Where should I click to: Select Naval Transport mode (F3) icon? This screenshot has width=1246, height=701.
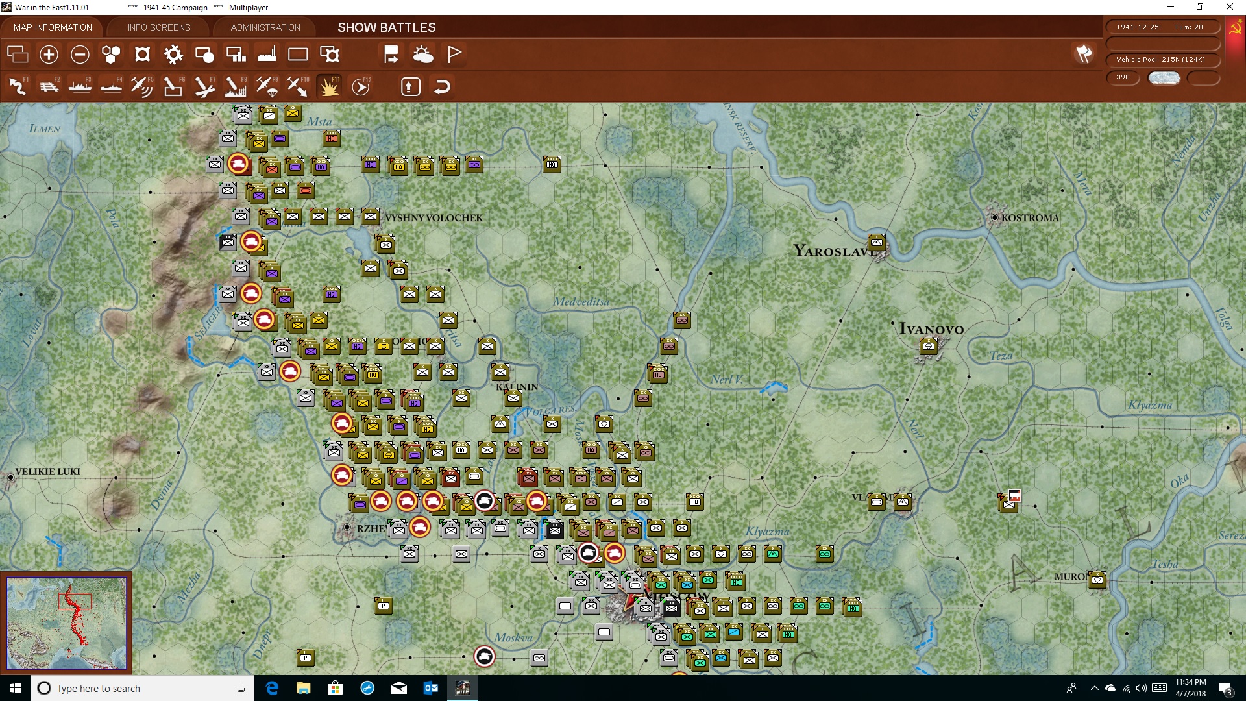point(80,86)
